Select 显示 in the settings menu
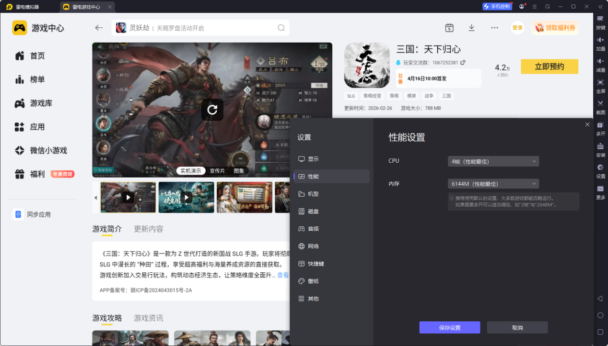Screen dimensions: 608x346 pyautogui.click(x=313, y=159)
